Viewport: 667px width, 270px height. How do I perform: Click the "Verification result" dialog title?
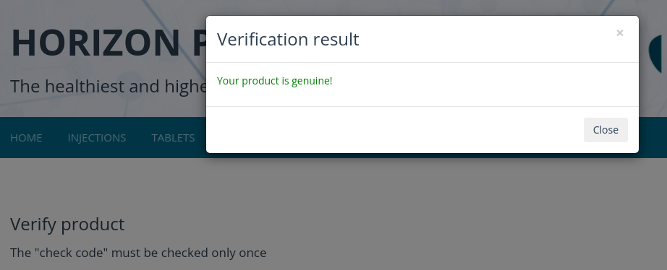288,39
